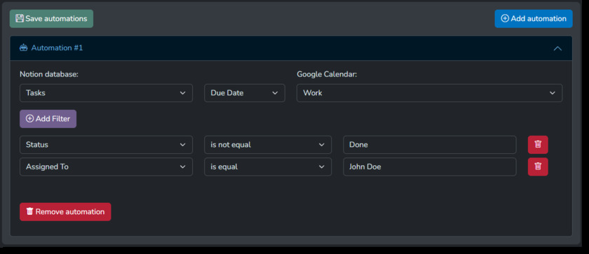Open the 'is not equal' operator dropdown
This screenshot has width=589, height=254.
pyautogui.click(x=268, y=145)
